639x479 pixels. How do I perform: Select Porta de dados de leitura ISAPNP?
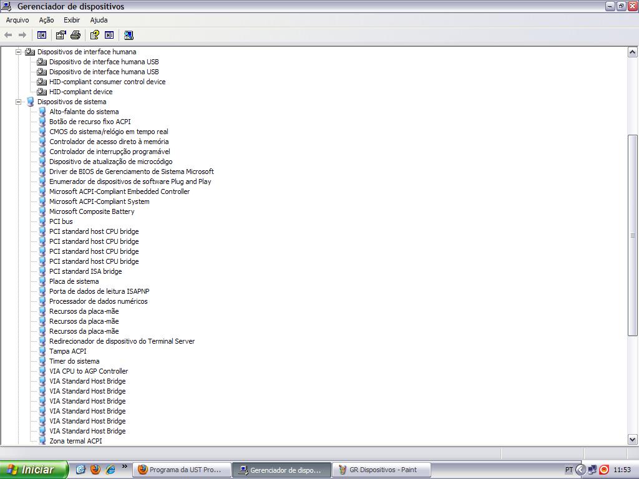[99, 291]
